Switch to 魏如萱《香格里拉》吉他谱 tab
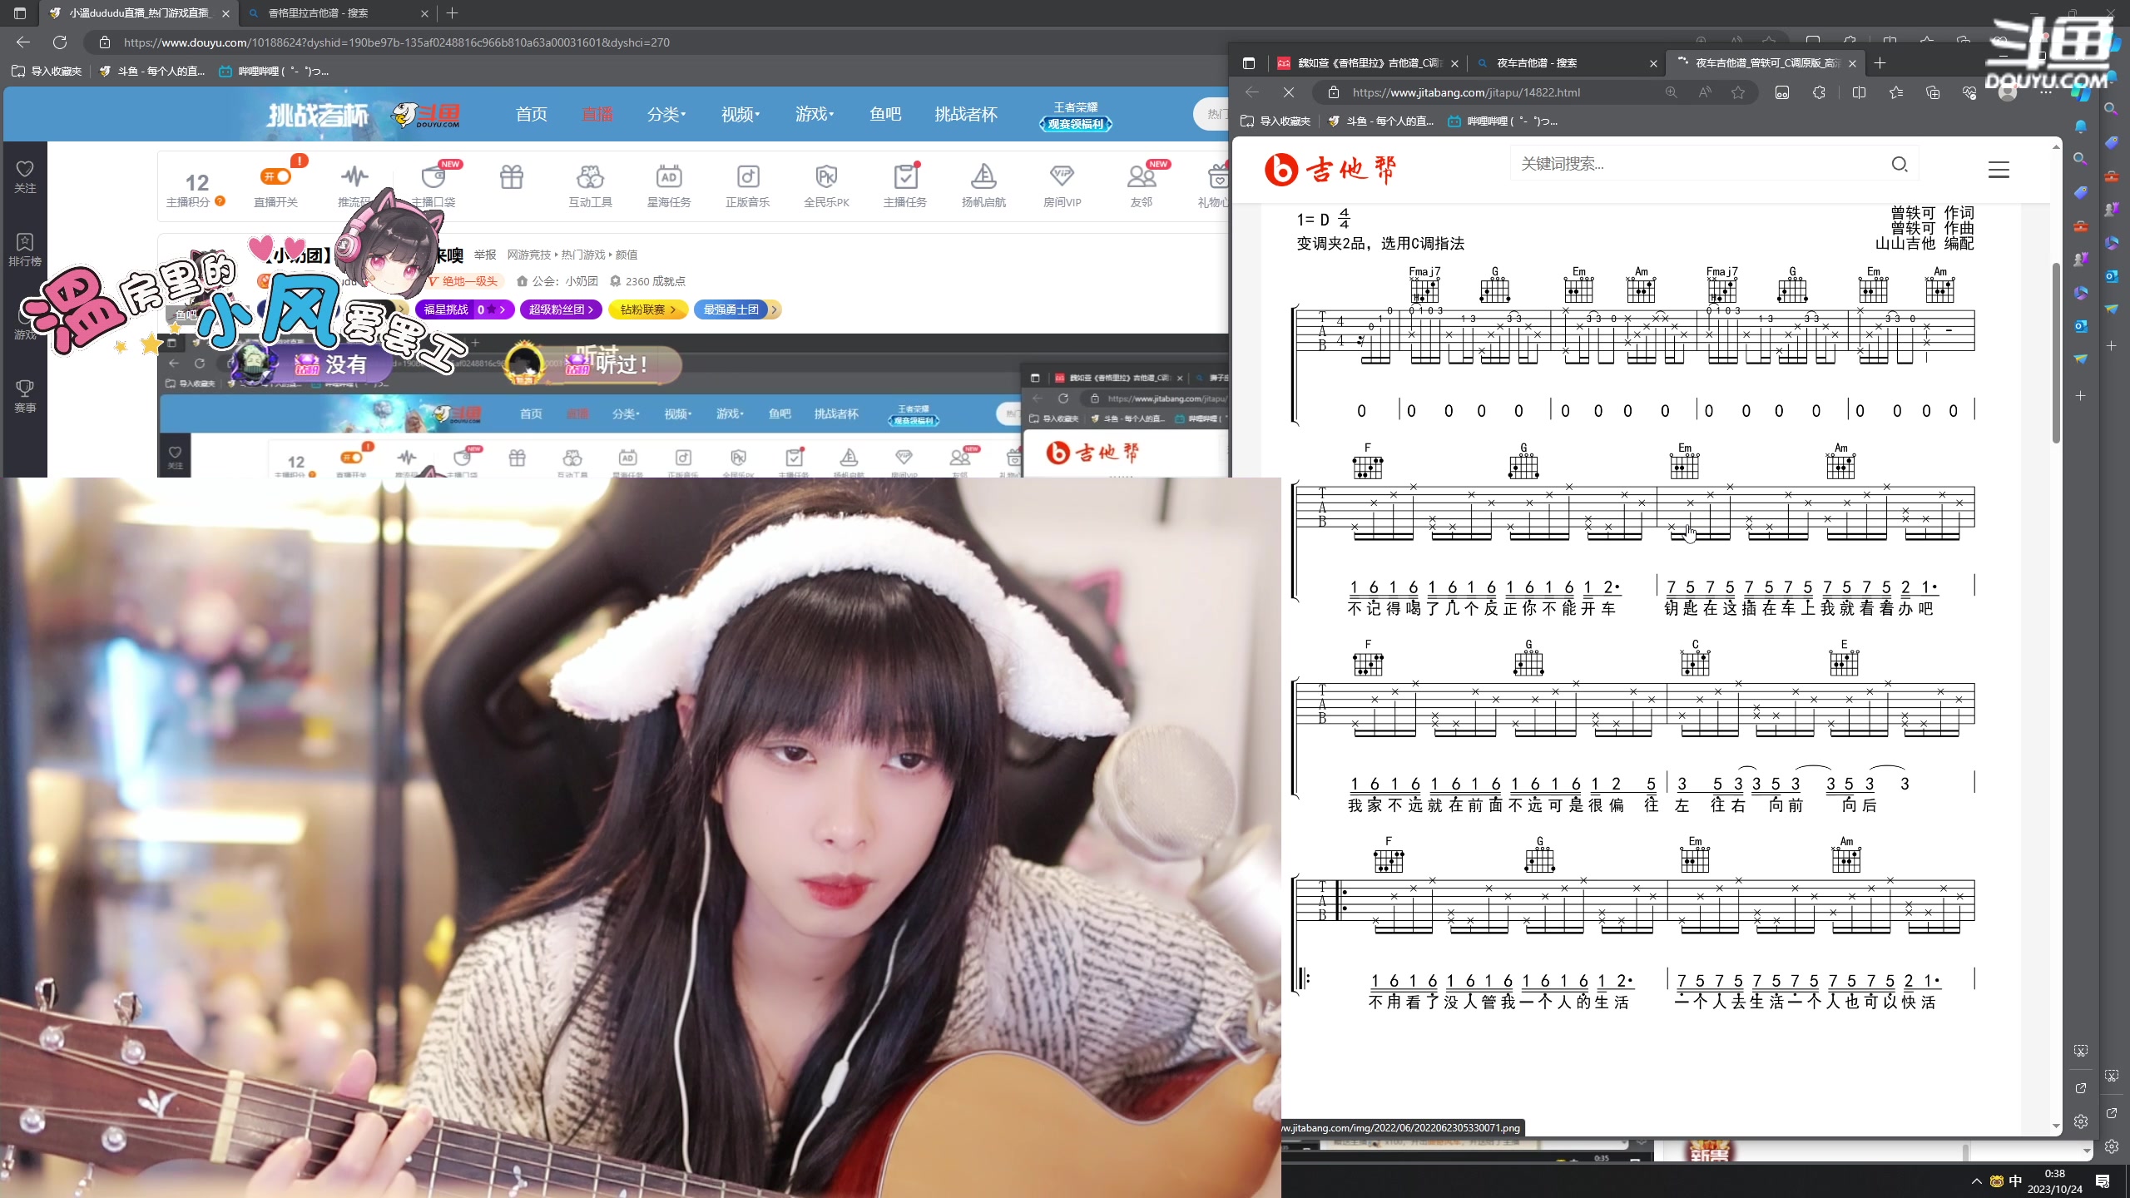The width and height of the screenshot is (2130, 1198). click(x=1368, y=63)
